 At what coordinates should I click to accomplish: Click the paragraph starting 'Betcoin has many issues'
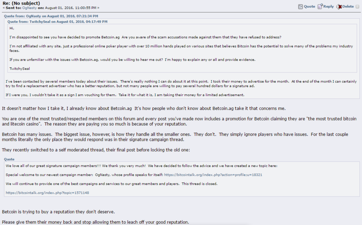(175, 137)
